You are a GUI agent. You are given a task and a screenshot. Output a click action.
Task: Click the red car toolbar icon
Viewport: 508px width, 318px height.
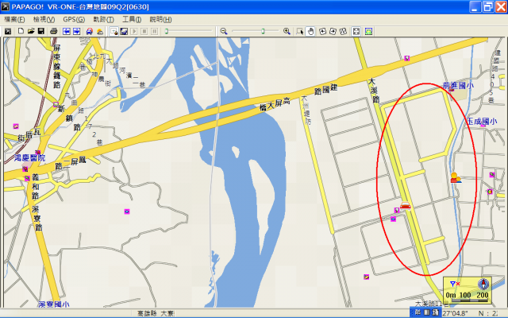(x=90, y=31)
